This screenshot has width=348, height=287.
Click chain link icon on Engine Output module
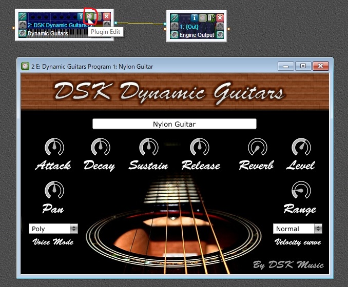point(175,18)
